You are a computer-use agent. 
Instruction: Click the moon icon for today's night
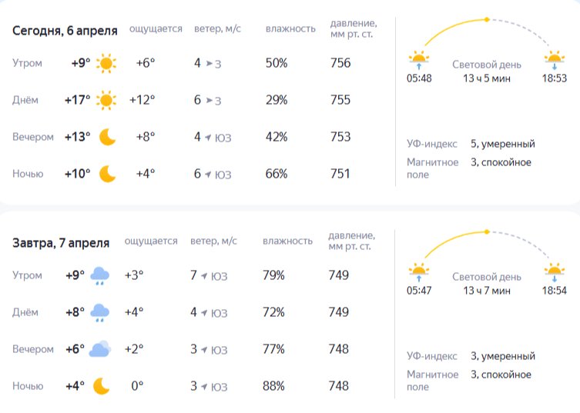pyautogui.click(x=107, y=174)
